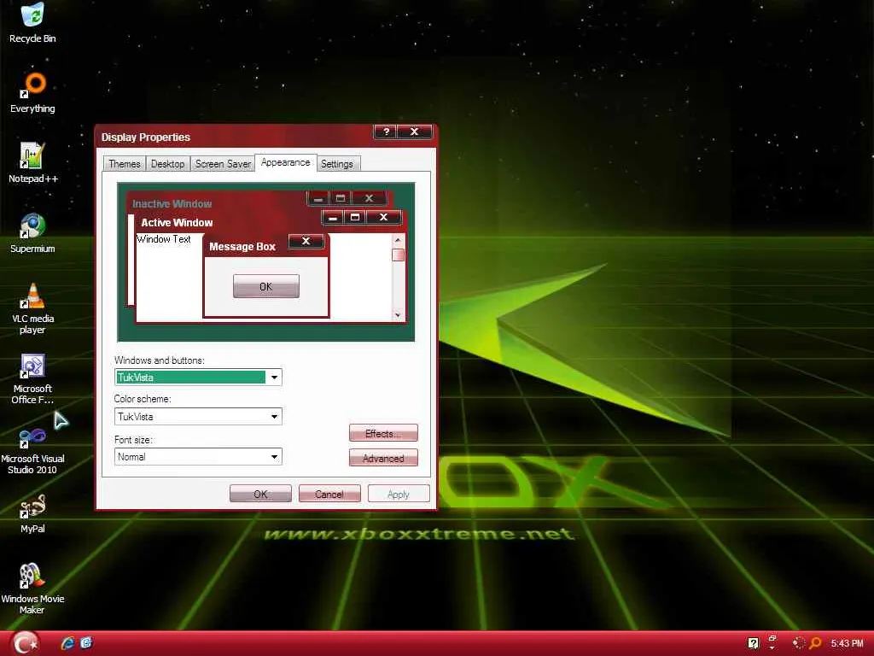This screenshot has width=874, height=656.
Task: Click the Message Box title in preview
Action: [x=242, y=247]
